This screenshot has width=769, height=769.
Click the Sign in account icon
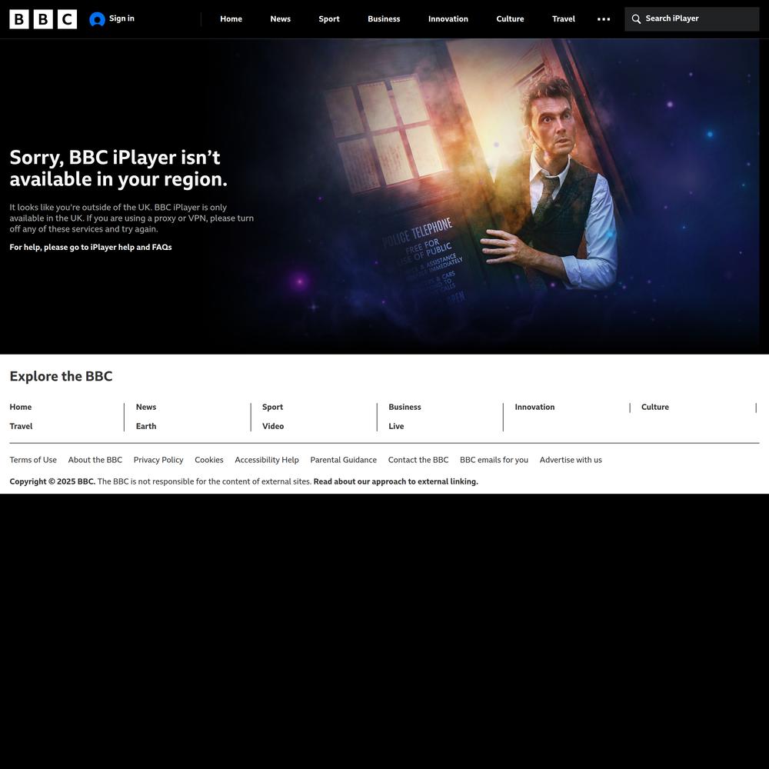pyautogui.click(x=97, y=19)
